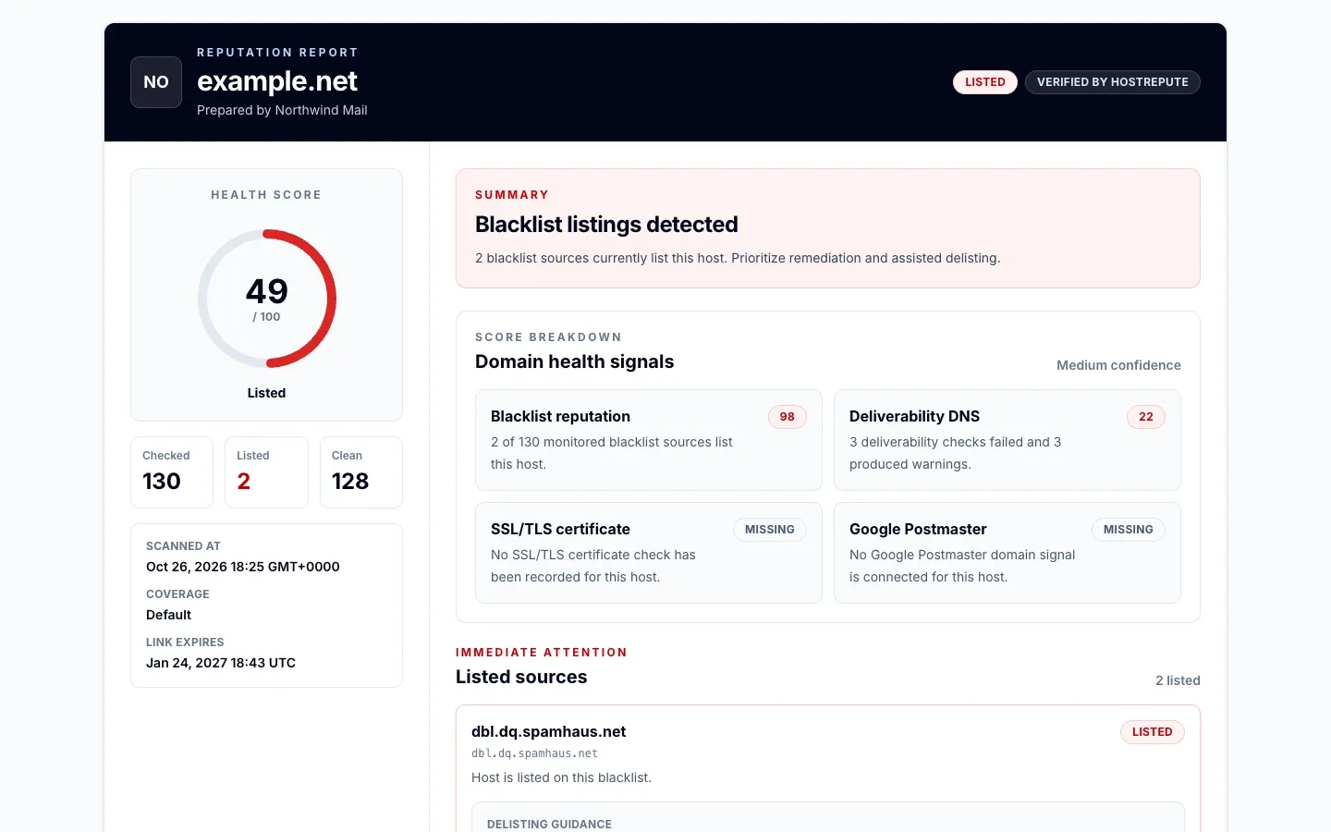Click the 98 score badge on Blacklist reputation
This screenshot has width=1331, height=832.
point(788,417)
